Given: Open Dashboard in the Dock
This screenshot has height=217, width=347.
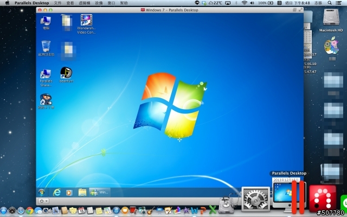Looking at the screenshot, I should (x=12, y=210).
